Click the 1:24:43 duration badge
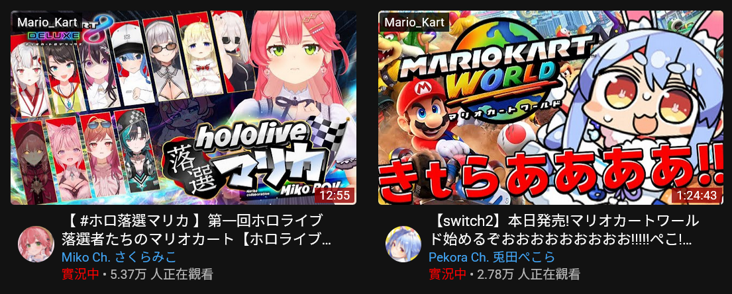Viewport: 732px width, 294px height. tap(696, 195)
